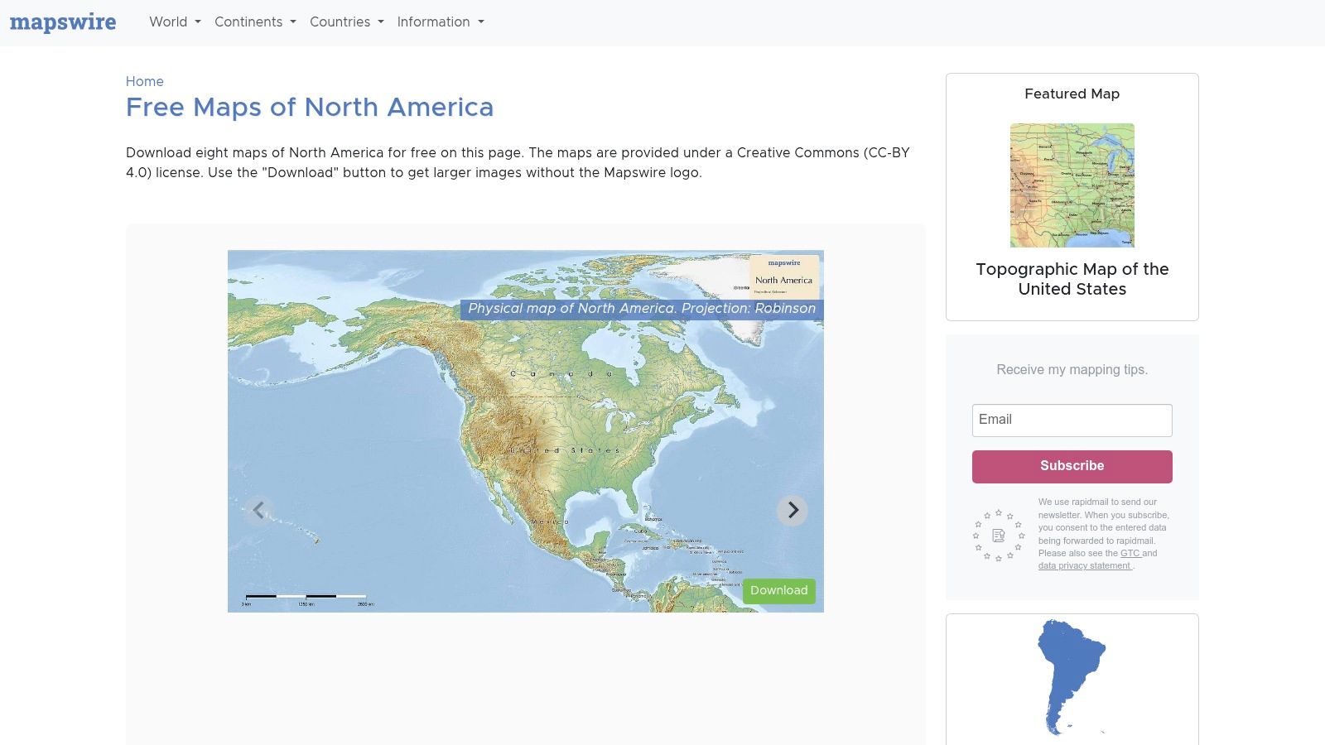Expand the Countries dropdown
The width and height of the screenshot is (1325, 745).
(x=346, y=22)
